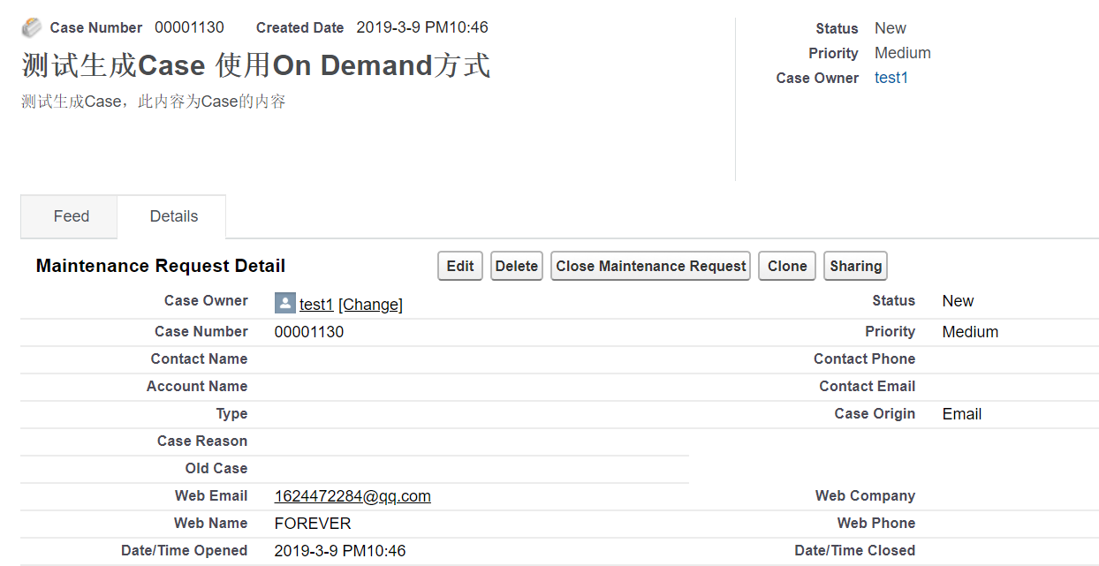
Task: Switch to the Feed tab
Action: point(71,216)
